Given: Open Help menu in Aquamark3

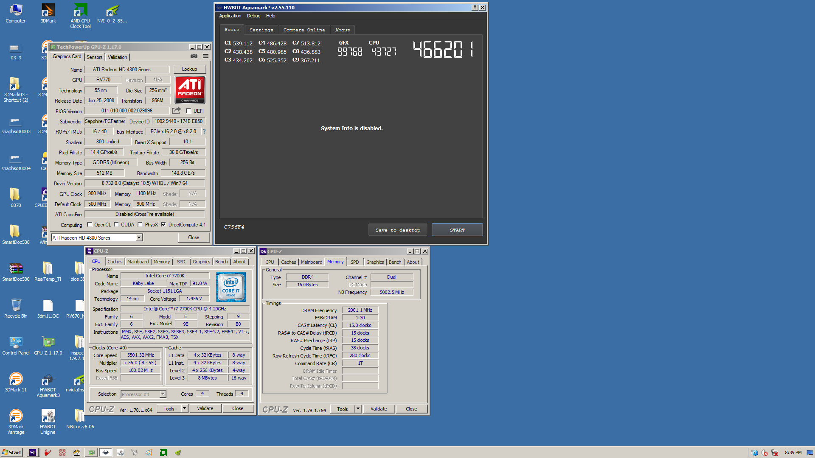Looking at the screenshot, I should click(x=270, y=16).
